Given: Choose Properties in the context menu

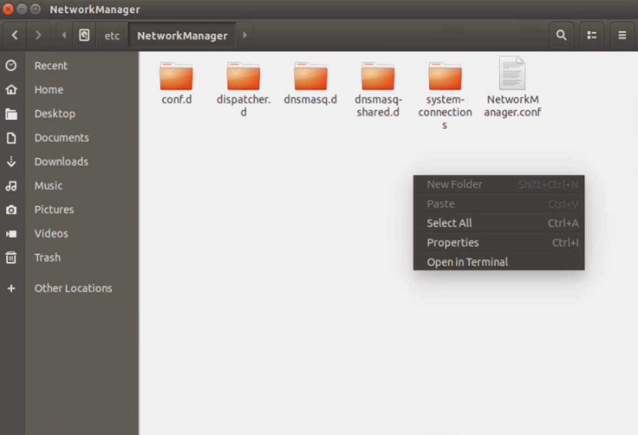Looking at the screenshot, I should click(499, 243).
